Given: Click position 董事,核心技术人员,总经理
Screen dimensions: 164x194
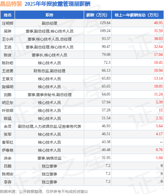Looking at the screenshot, I should coord(49,39).
